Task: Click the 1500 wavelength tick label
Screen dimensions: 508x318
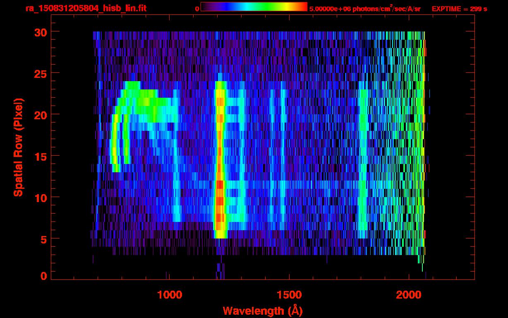Action: 289,295
